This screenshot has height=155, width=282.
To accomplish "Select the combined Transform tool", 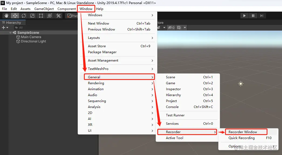I will [50, 16].
